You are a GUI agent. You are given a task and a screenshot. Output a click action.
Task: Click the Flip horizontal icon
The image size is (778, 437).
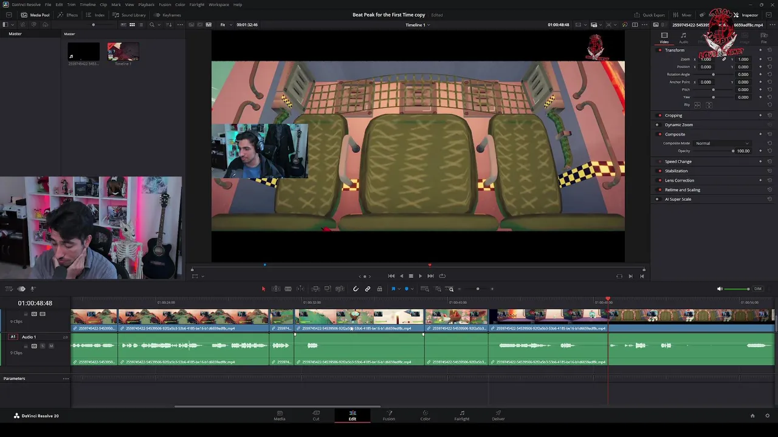pos(698,105)
